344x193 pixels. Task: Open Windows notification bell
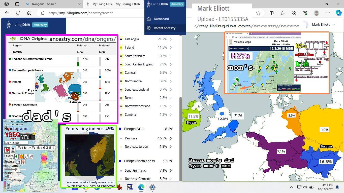tap(337, 187)
